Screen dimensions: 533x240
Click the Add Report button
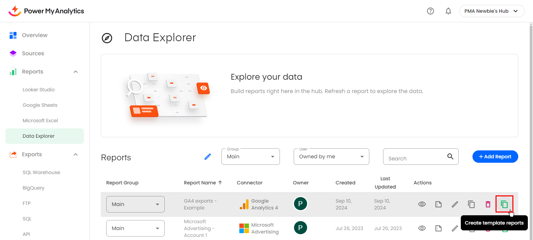[495, 157]
